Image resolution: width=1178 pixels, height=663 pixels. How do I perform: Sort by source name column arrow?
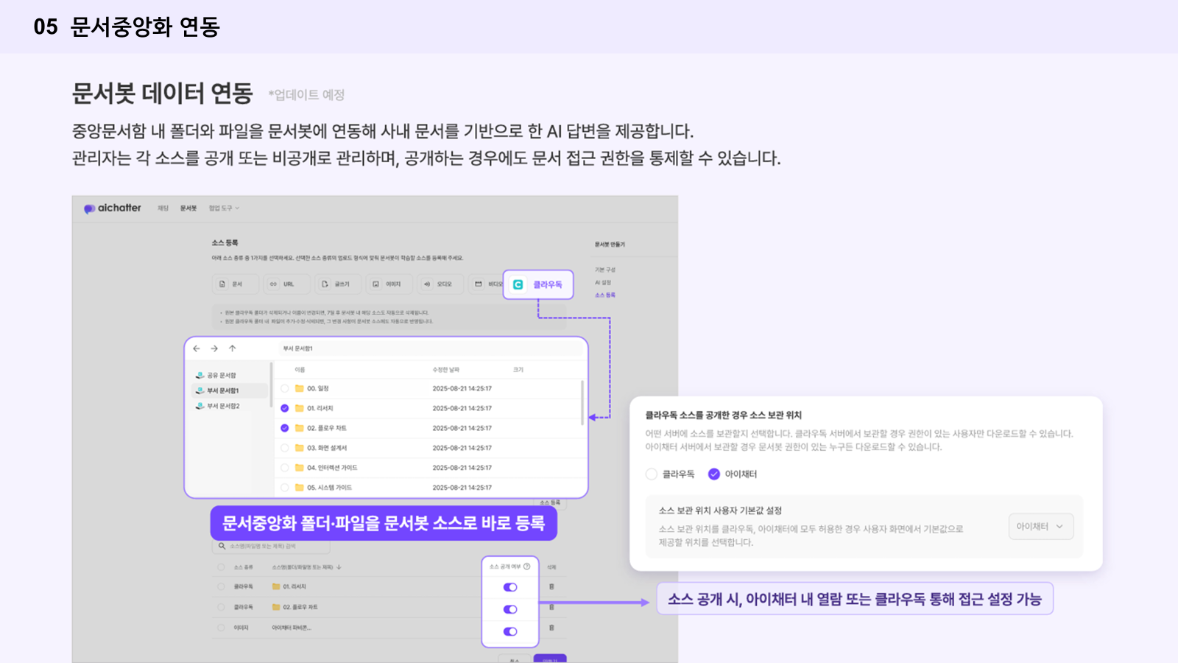[x=339, y=567]
